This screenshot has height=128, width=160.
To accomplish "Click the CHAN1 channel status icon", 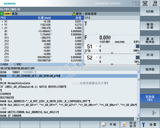I will click(x=2, y=14).
